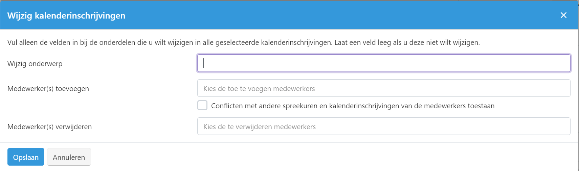The width and height of the screenshot is (579, 171).
Task: Open the Medewerker(s) toevoegen selector
Action: pyautogui.click(x=384, y=88)
